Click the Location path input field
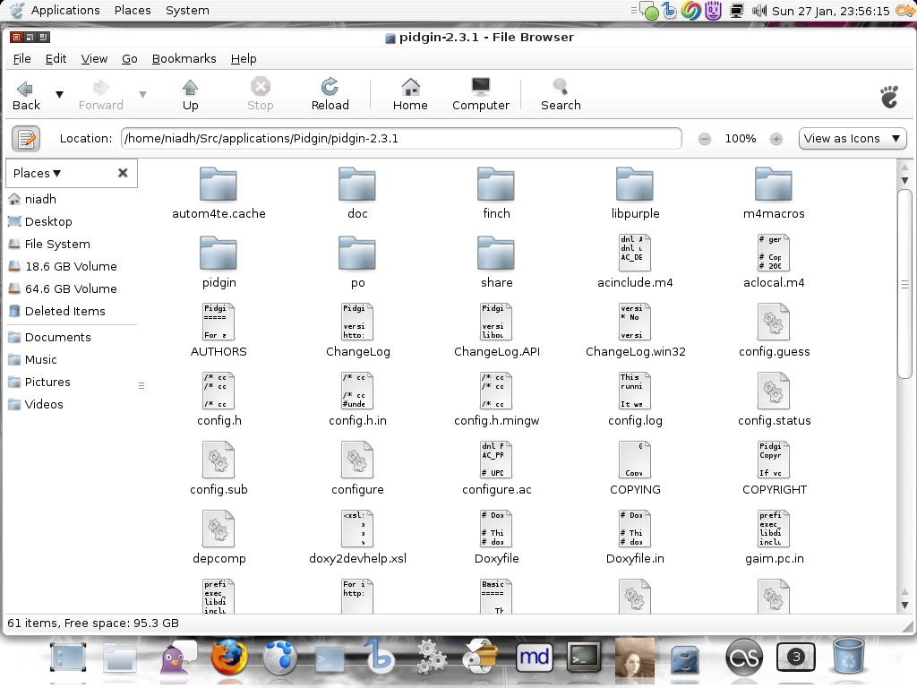 coord(401,139)
